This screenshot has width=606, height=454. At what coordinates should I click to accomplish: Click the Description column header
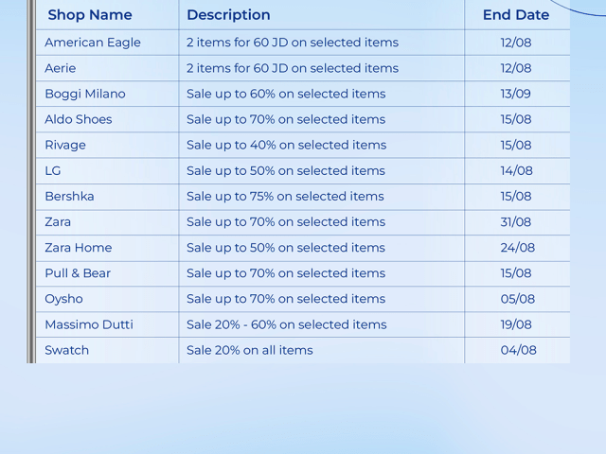click(x=228, y=15)
